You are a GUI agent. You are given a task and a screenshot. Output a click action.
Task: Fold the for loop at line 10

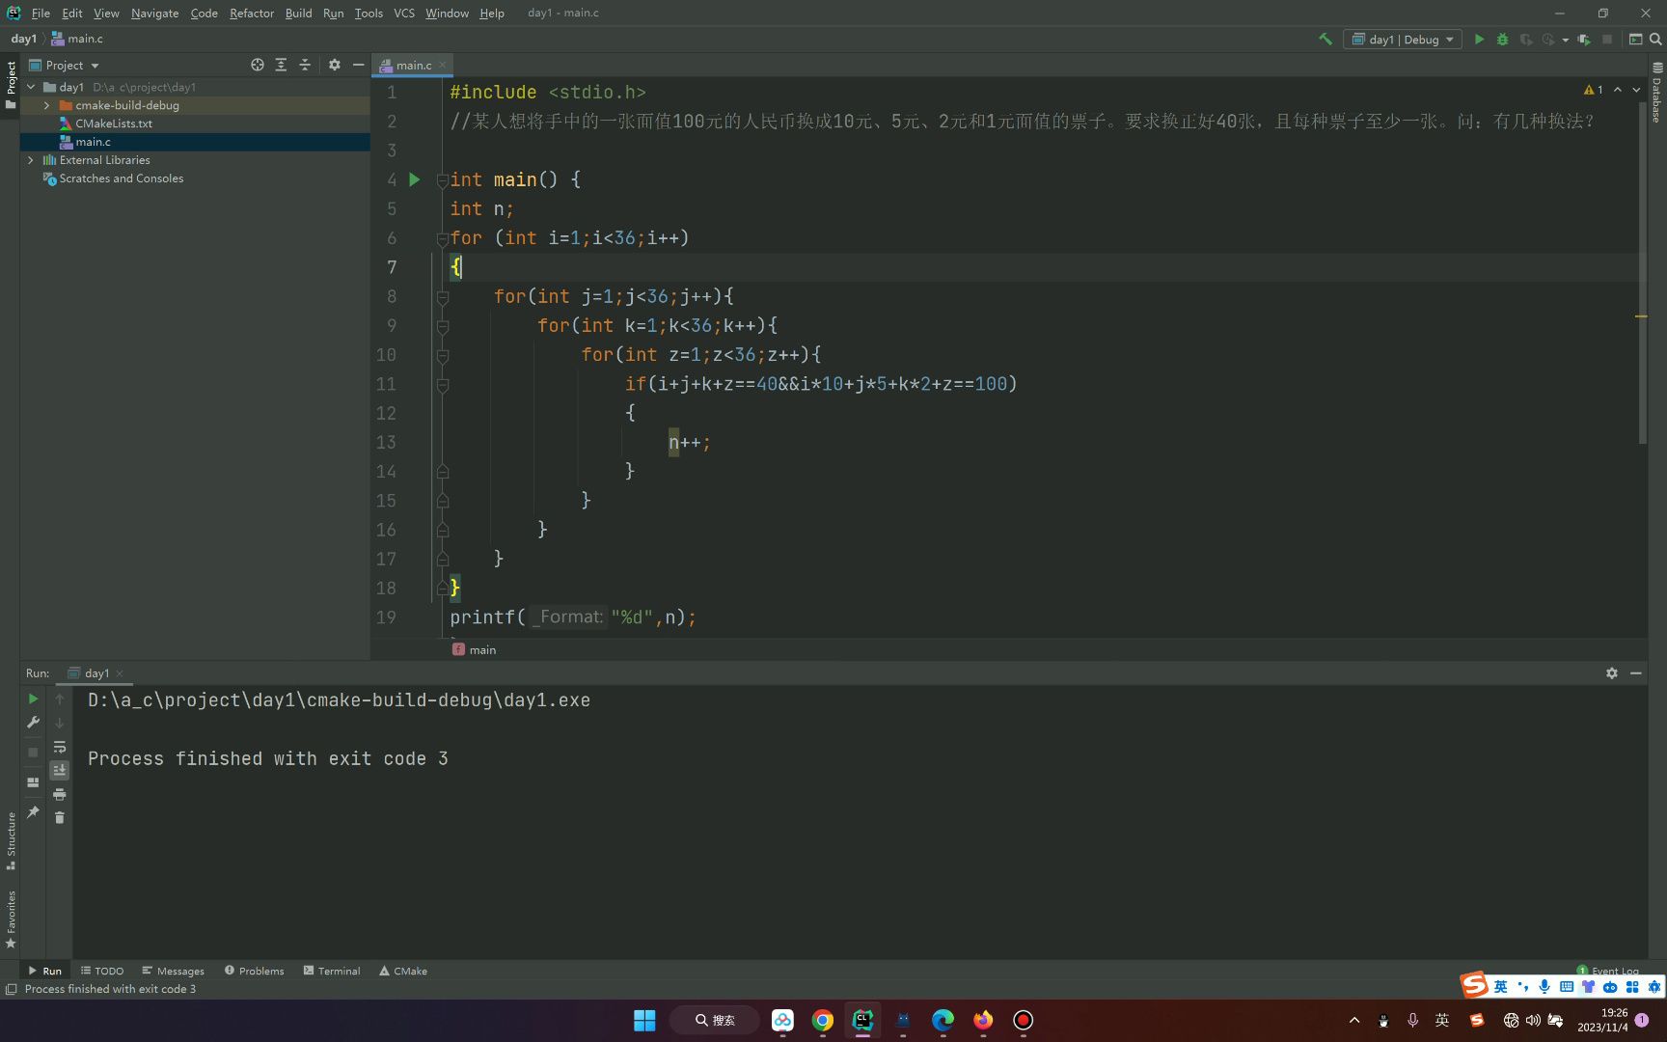(442, 356)
